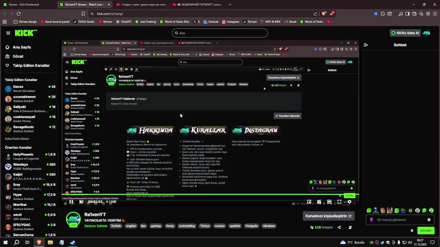The image size is (440, 247).
Task: Open the Kanal kontrol paneli bookmark
Action: click(55, 22)
